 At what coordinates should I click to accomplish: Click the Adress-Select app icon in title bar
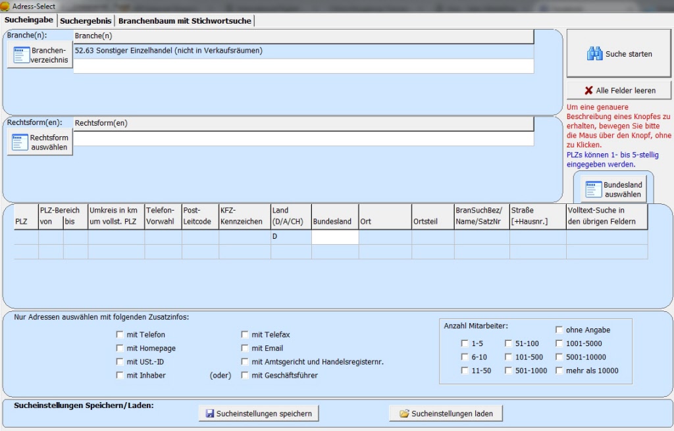coord(5,6)
